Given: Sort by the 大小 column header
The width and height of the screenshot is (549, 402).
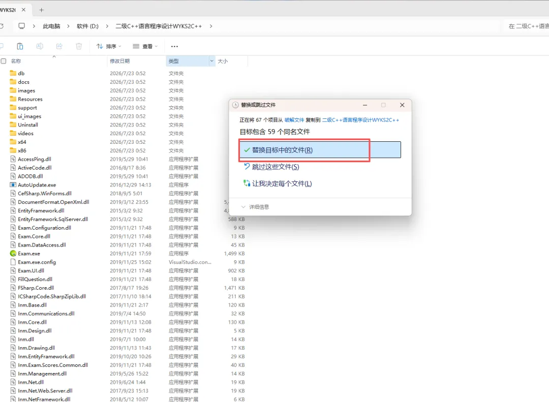Looking at the screenshot, I should pyautogui.click(x=223, y=61).
